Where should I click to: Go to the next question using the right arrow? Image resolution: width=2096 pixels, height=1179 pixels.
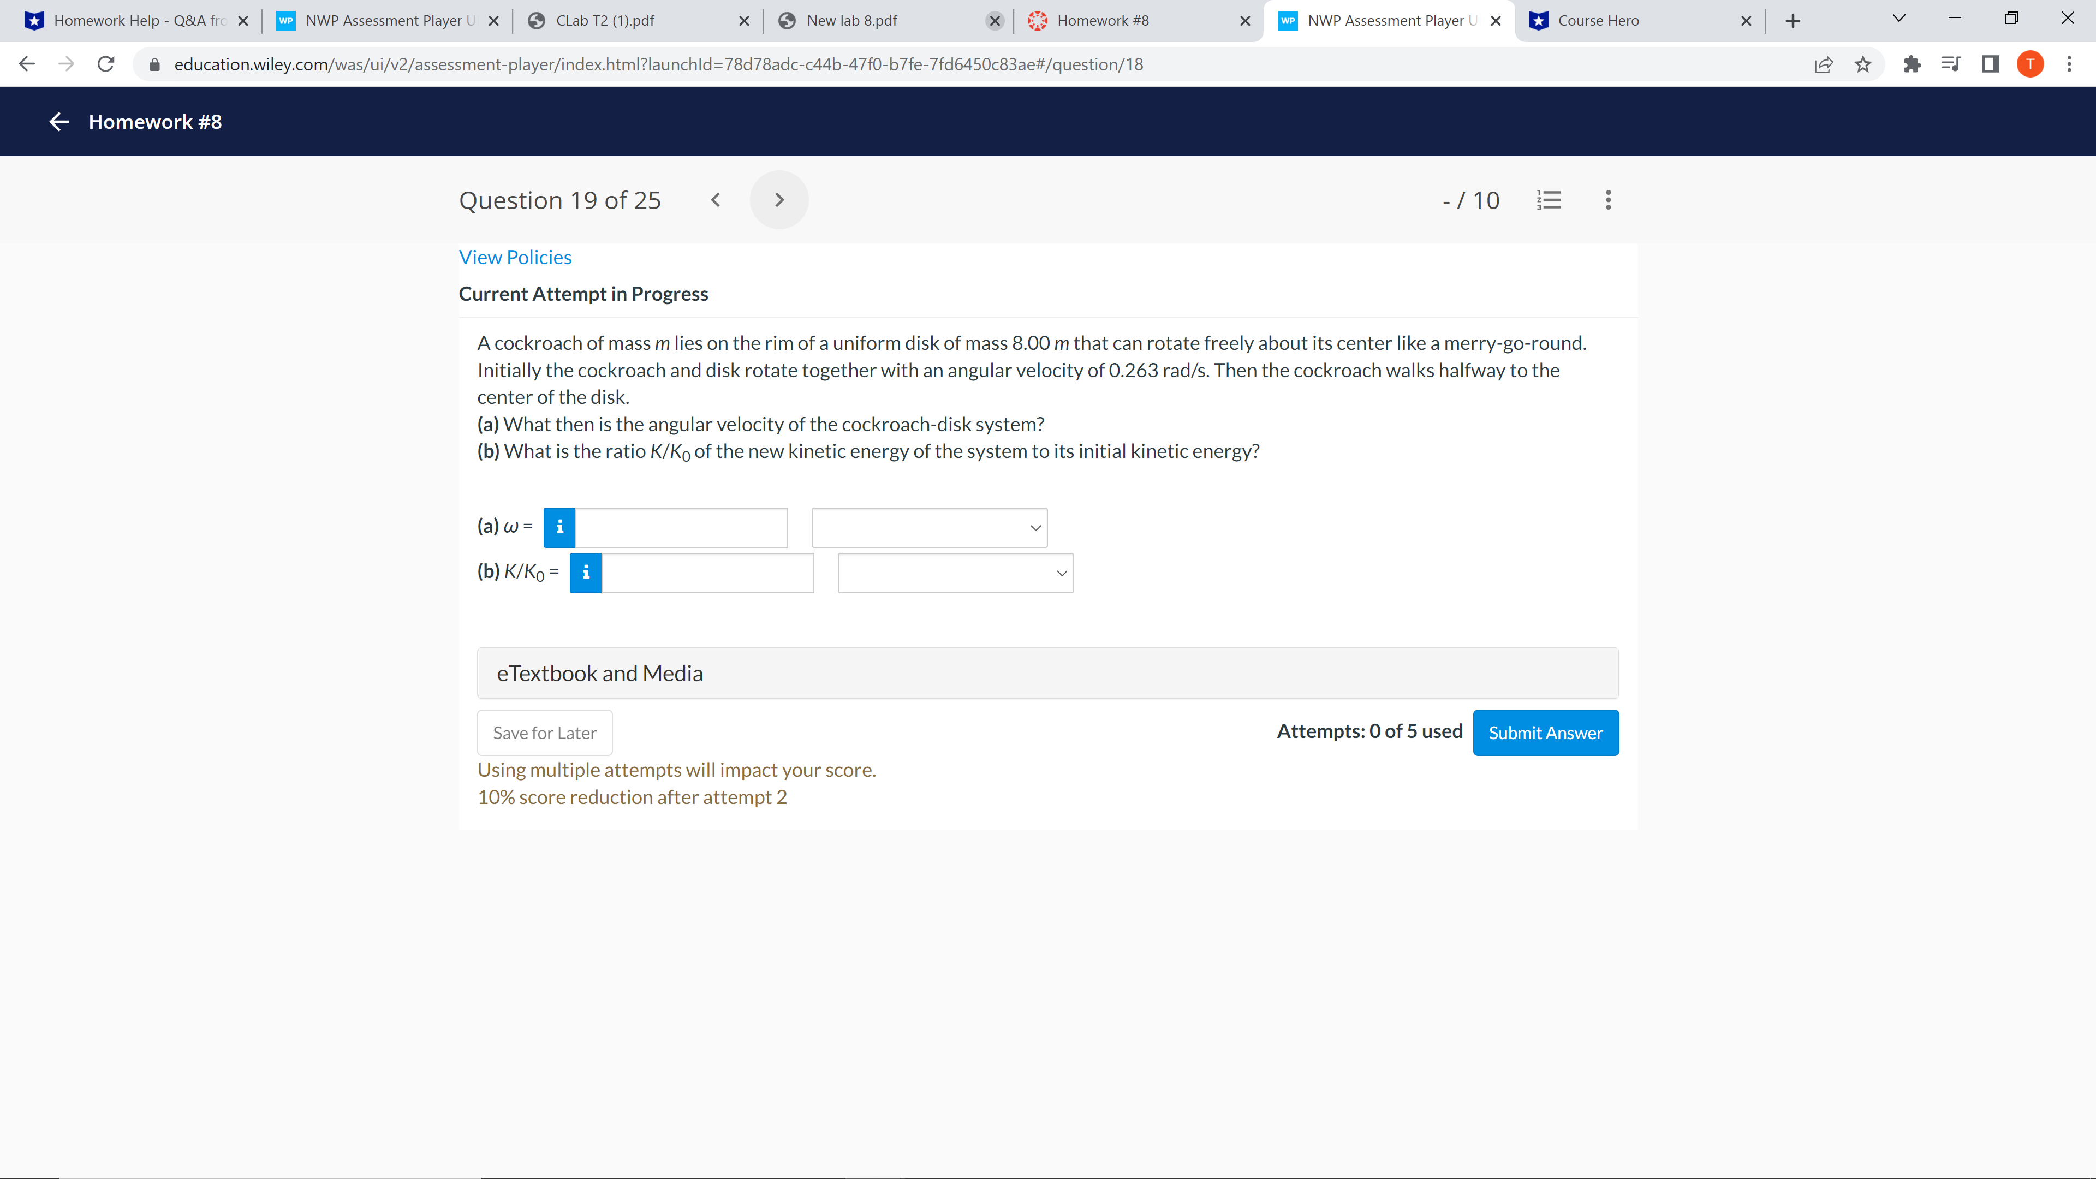pos(778,199)
